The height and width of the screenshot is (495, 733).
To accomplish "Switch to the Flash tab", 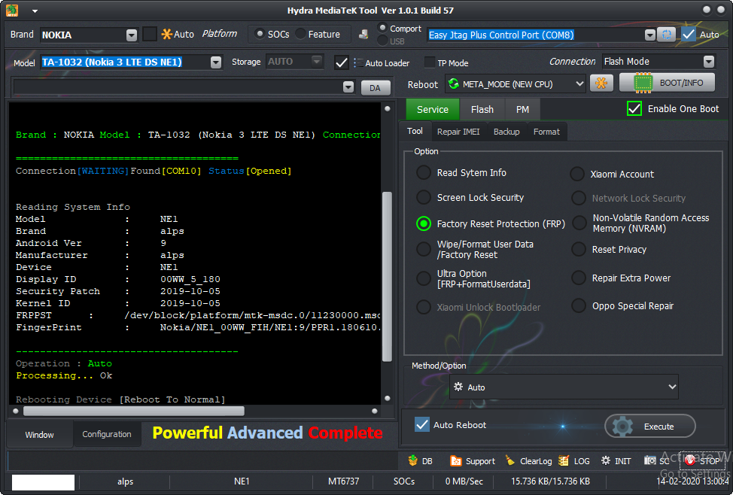I will [x=482, y=109].
